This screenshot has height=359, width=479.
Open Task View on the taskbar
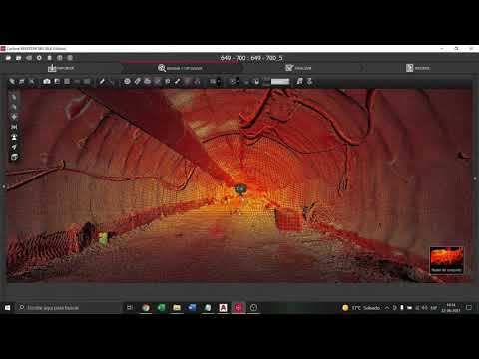pyautogui.click(x=130, y=308)
